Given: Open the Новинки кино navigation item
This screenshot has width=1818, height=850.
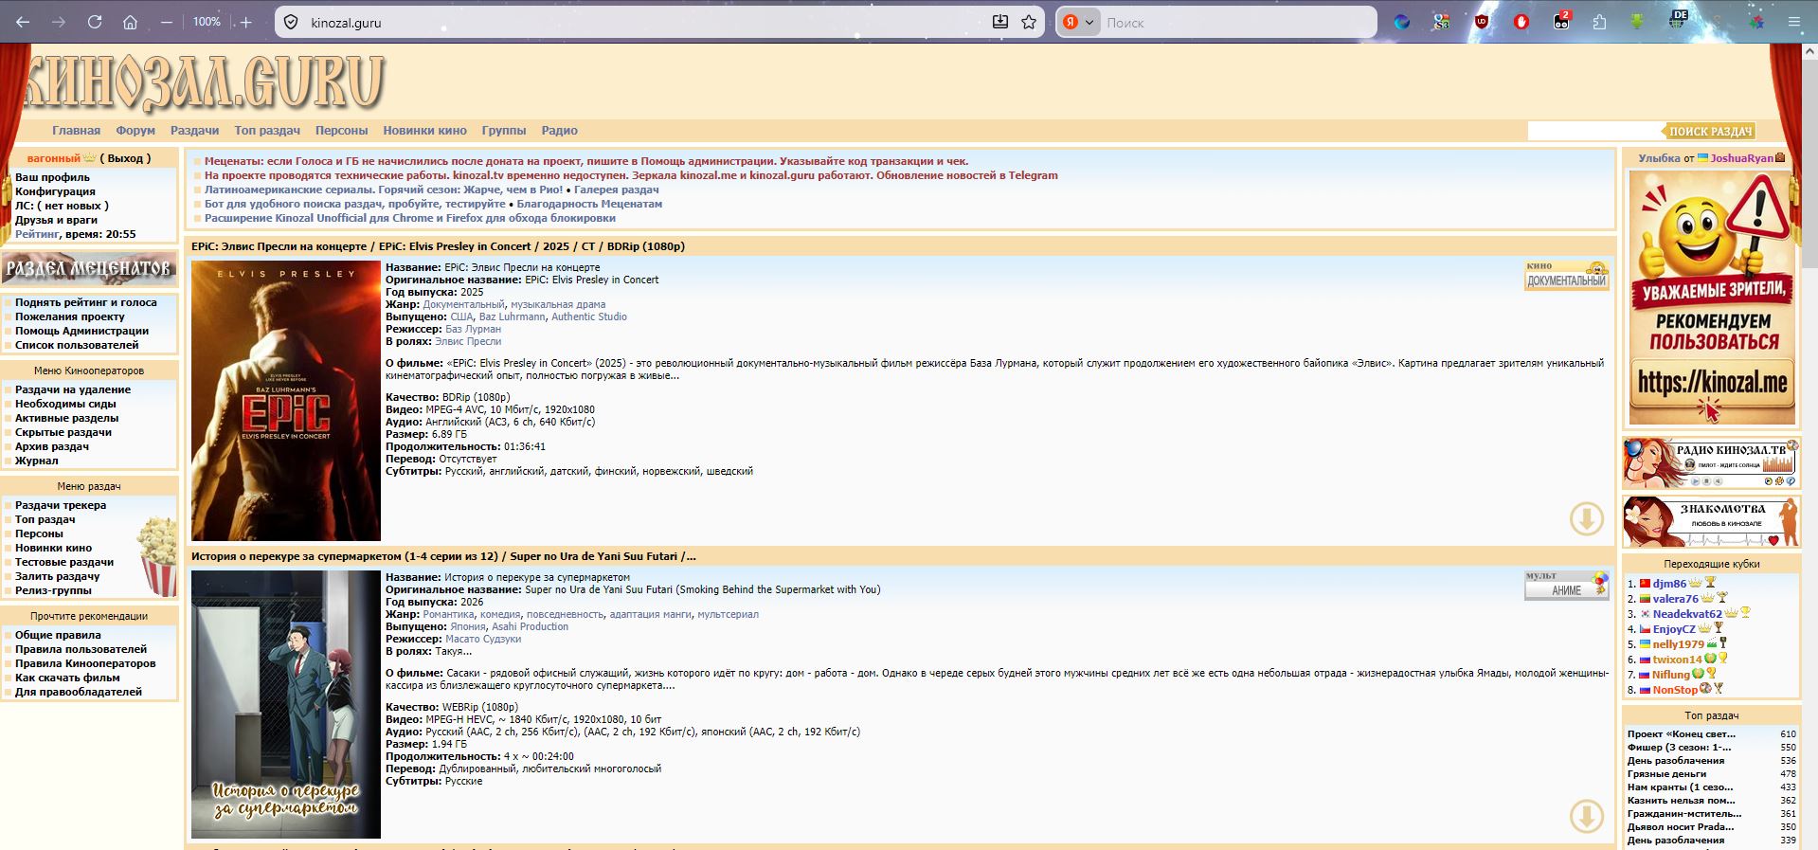Looking at the screenshot, I should tap(424, 131).
